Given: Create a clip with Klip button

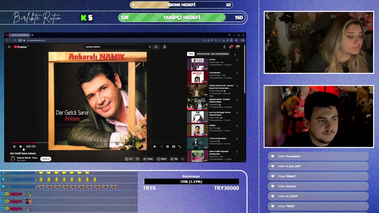Looking at the screenshot, I should tap(174, 159).
